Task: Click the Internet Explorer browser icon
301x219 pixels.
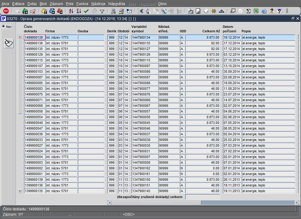Action: (x=264, y=11)
